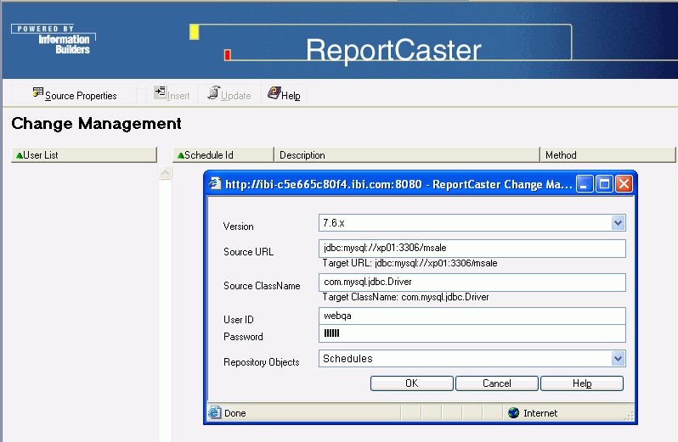The width and height of the screenshot is (678, 442).
Task: Minimize the ReportCaster Change Management dialog
Action: pos(585,184)
